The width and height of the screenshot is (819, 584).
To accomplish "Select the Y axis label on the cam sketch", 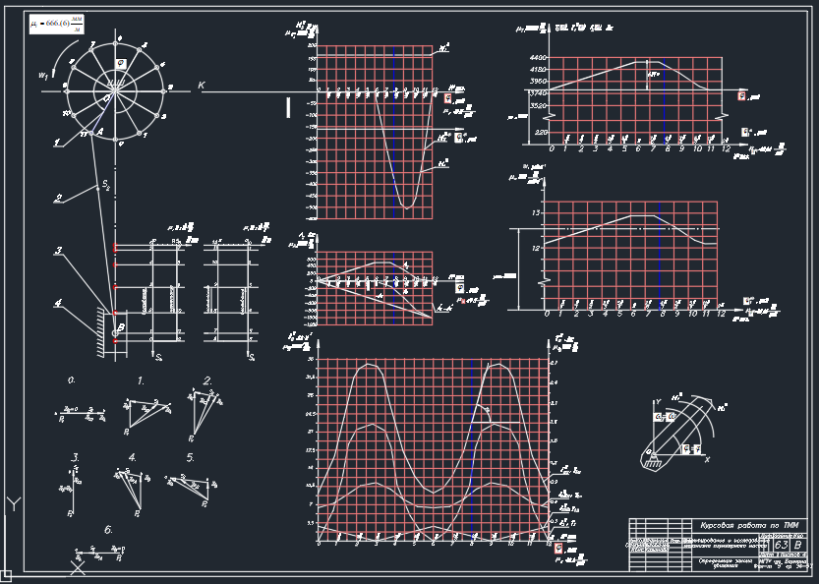I will [x=658, y=402].
